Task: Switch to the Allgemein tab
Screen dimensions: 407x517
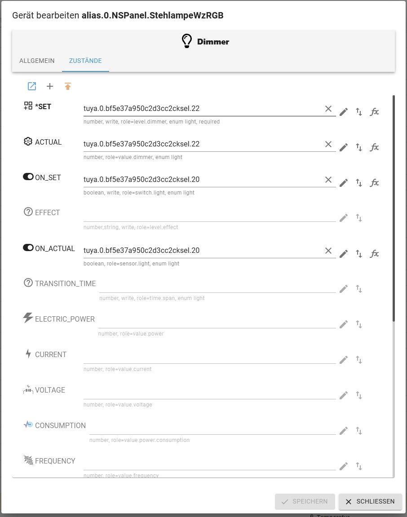Action: (x=37, y=61)
